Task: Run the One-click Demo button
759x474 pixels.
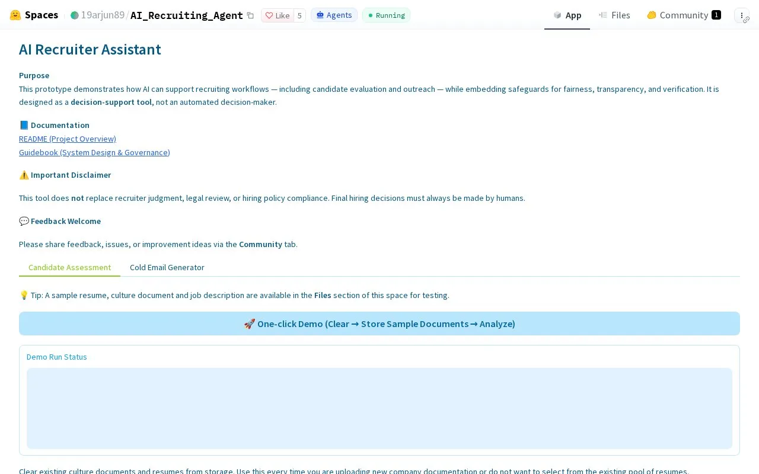Action: pyautogui.click(x=379, y=324)
